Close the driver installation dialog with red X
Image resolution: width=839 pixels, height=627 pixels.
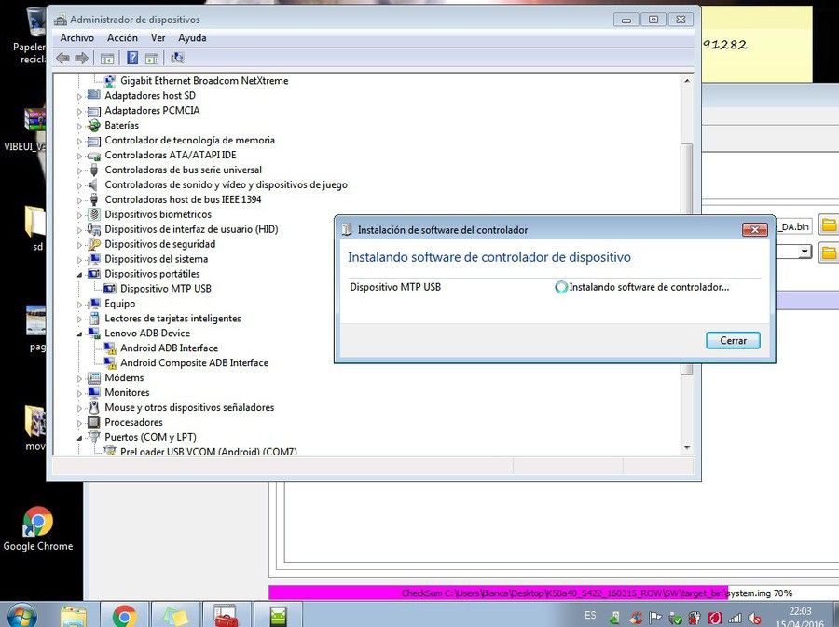click(x=755, y=230)
